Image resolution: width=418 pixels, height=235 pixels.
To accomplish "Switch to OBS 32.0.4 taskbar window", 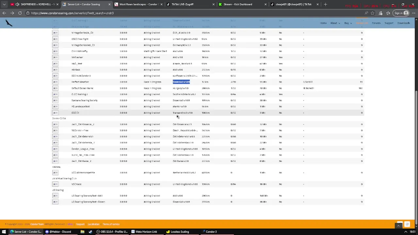I will click(x=112, y=232).
